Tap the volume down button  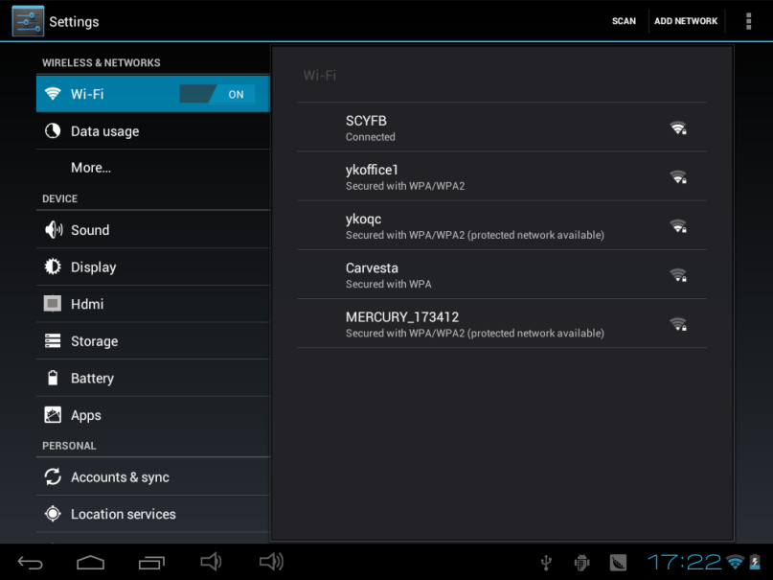pos(211,562)
